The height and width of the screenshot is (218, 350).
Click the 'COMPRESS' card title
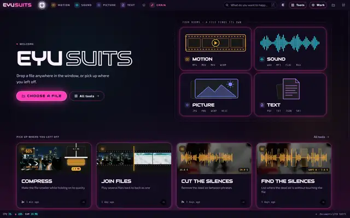pyautogui.click(x=37, y=181)
